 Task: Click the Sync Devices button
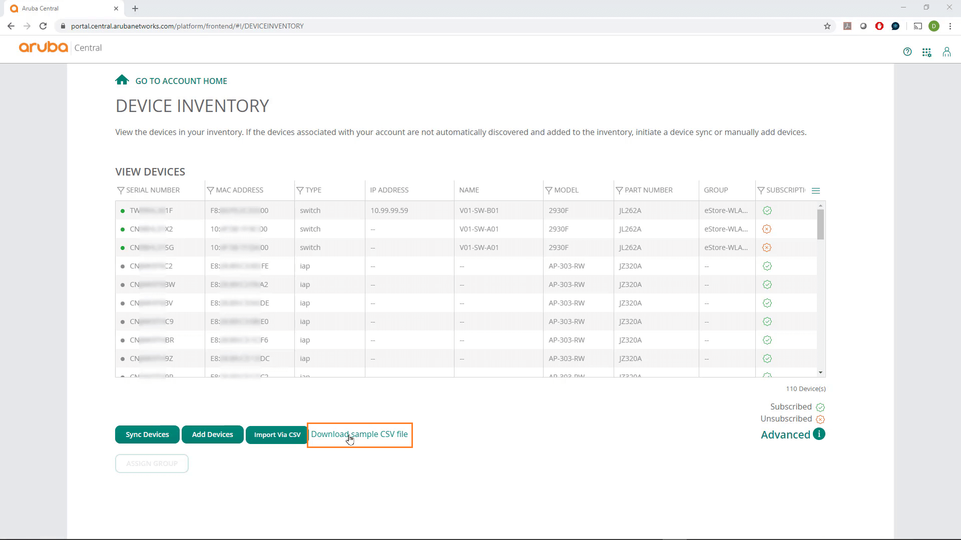[x=147, y=434]
